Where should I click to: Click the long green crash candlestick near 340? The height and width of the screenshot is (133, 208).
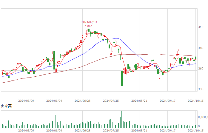click(122, 78)
